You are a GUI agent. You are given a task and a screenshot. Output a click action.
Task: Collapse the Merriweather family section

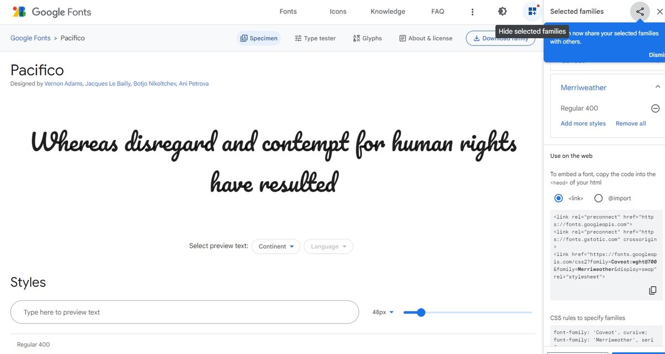tap(658, 87)
